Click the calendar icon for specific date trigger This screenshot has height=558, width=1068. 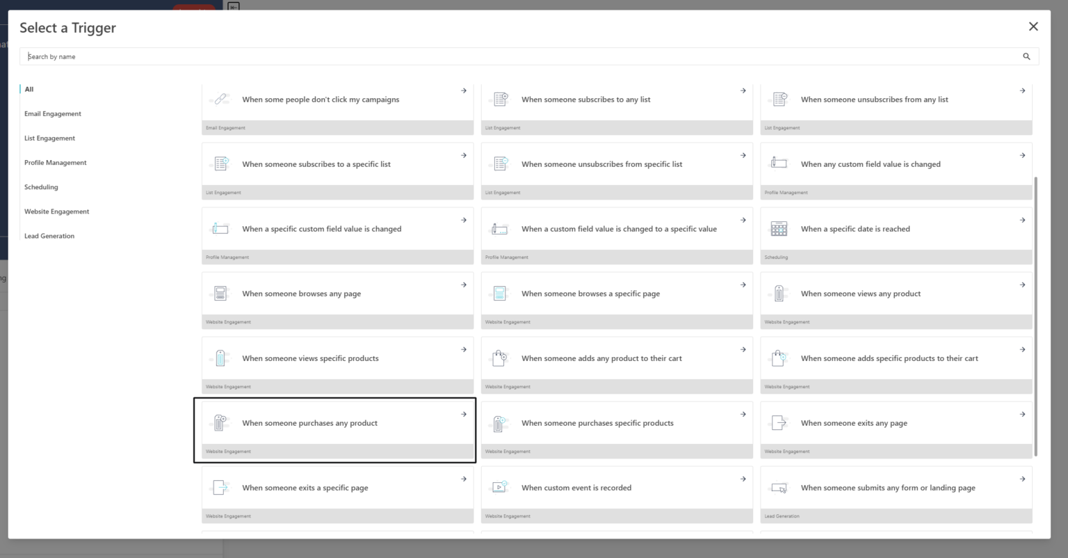click(x=779, y=228)
